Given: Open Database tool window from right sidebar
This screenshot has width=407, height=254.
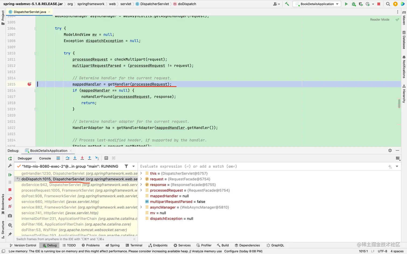Looking at the screenshot, I should point(404,40).
